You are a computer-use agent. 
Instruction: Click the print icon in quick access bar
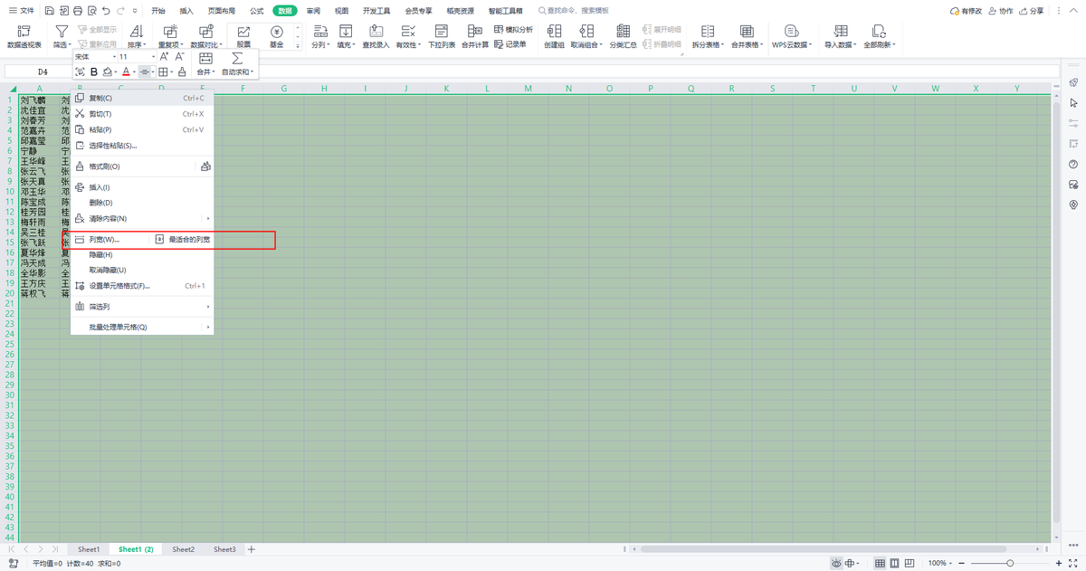(78, 11)
